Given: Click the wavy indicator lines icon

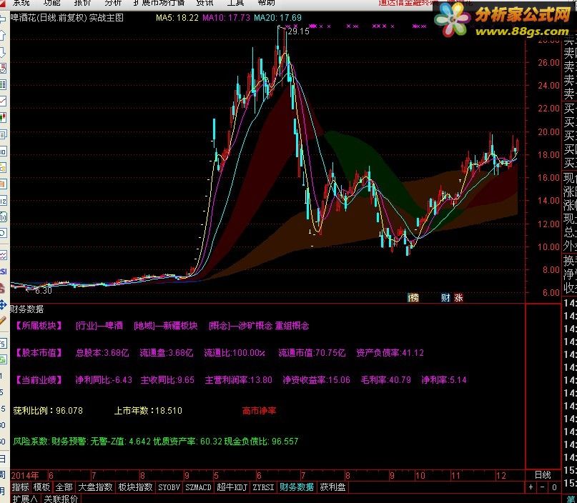Looking at the screenshot, I should (x=3, y=255).
